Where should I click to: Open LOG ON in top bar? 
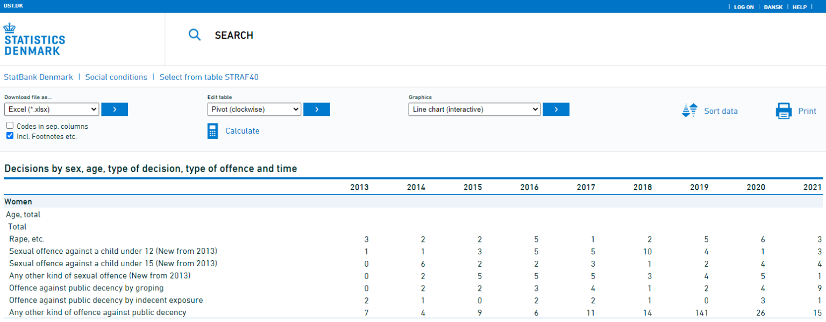(x=744, y=7)
